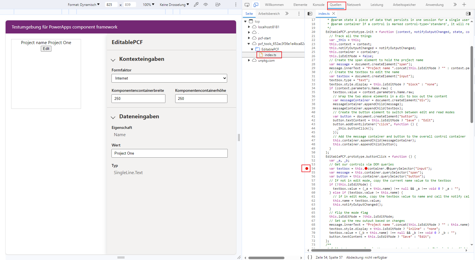This screenshot has width=475, height=260.
Task: Toggle the inline breakpoint before querySelector on line 54
Action: 388,168
